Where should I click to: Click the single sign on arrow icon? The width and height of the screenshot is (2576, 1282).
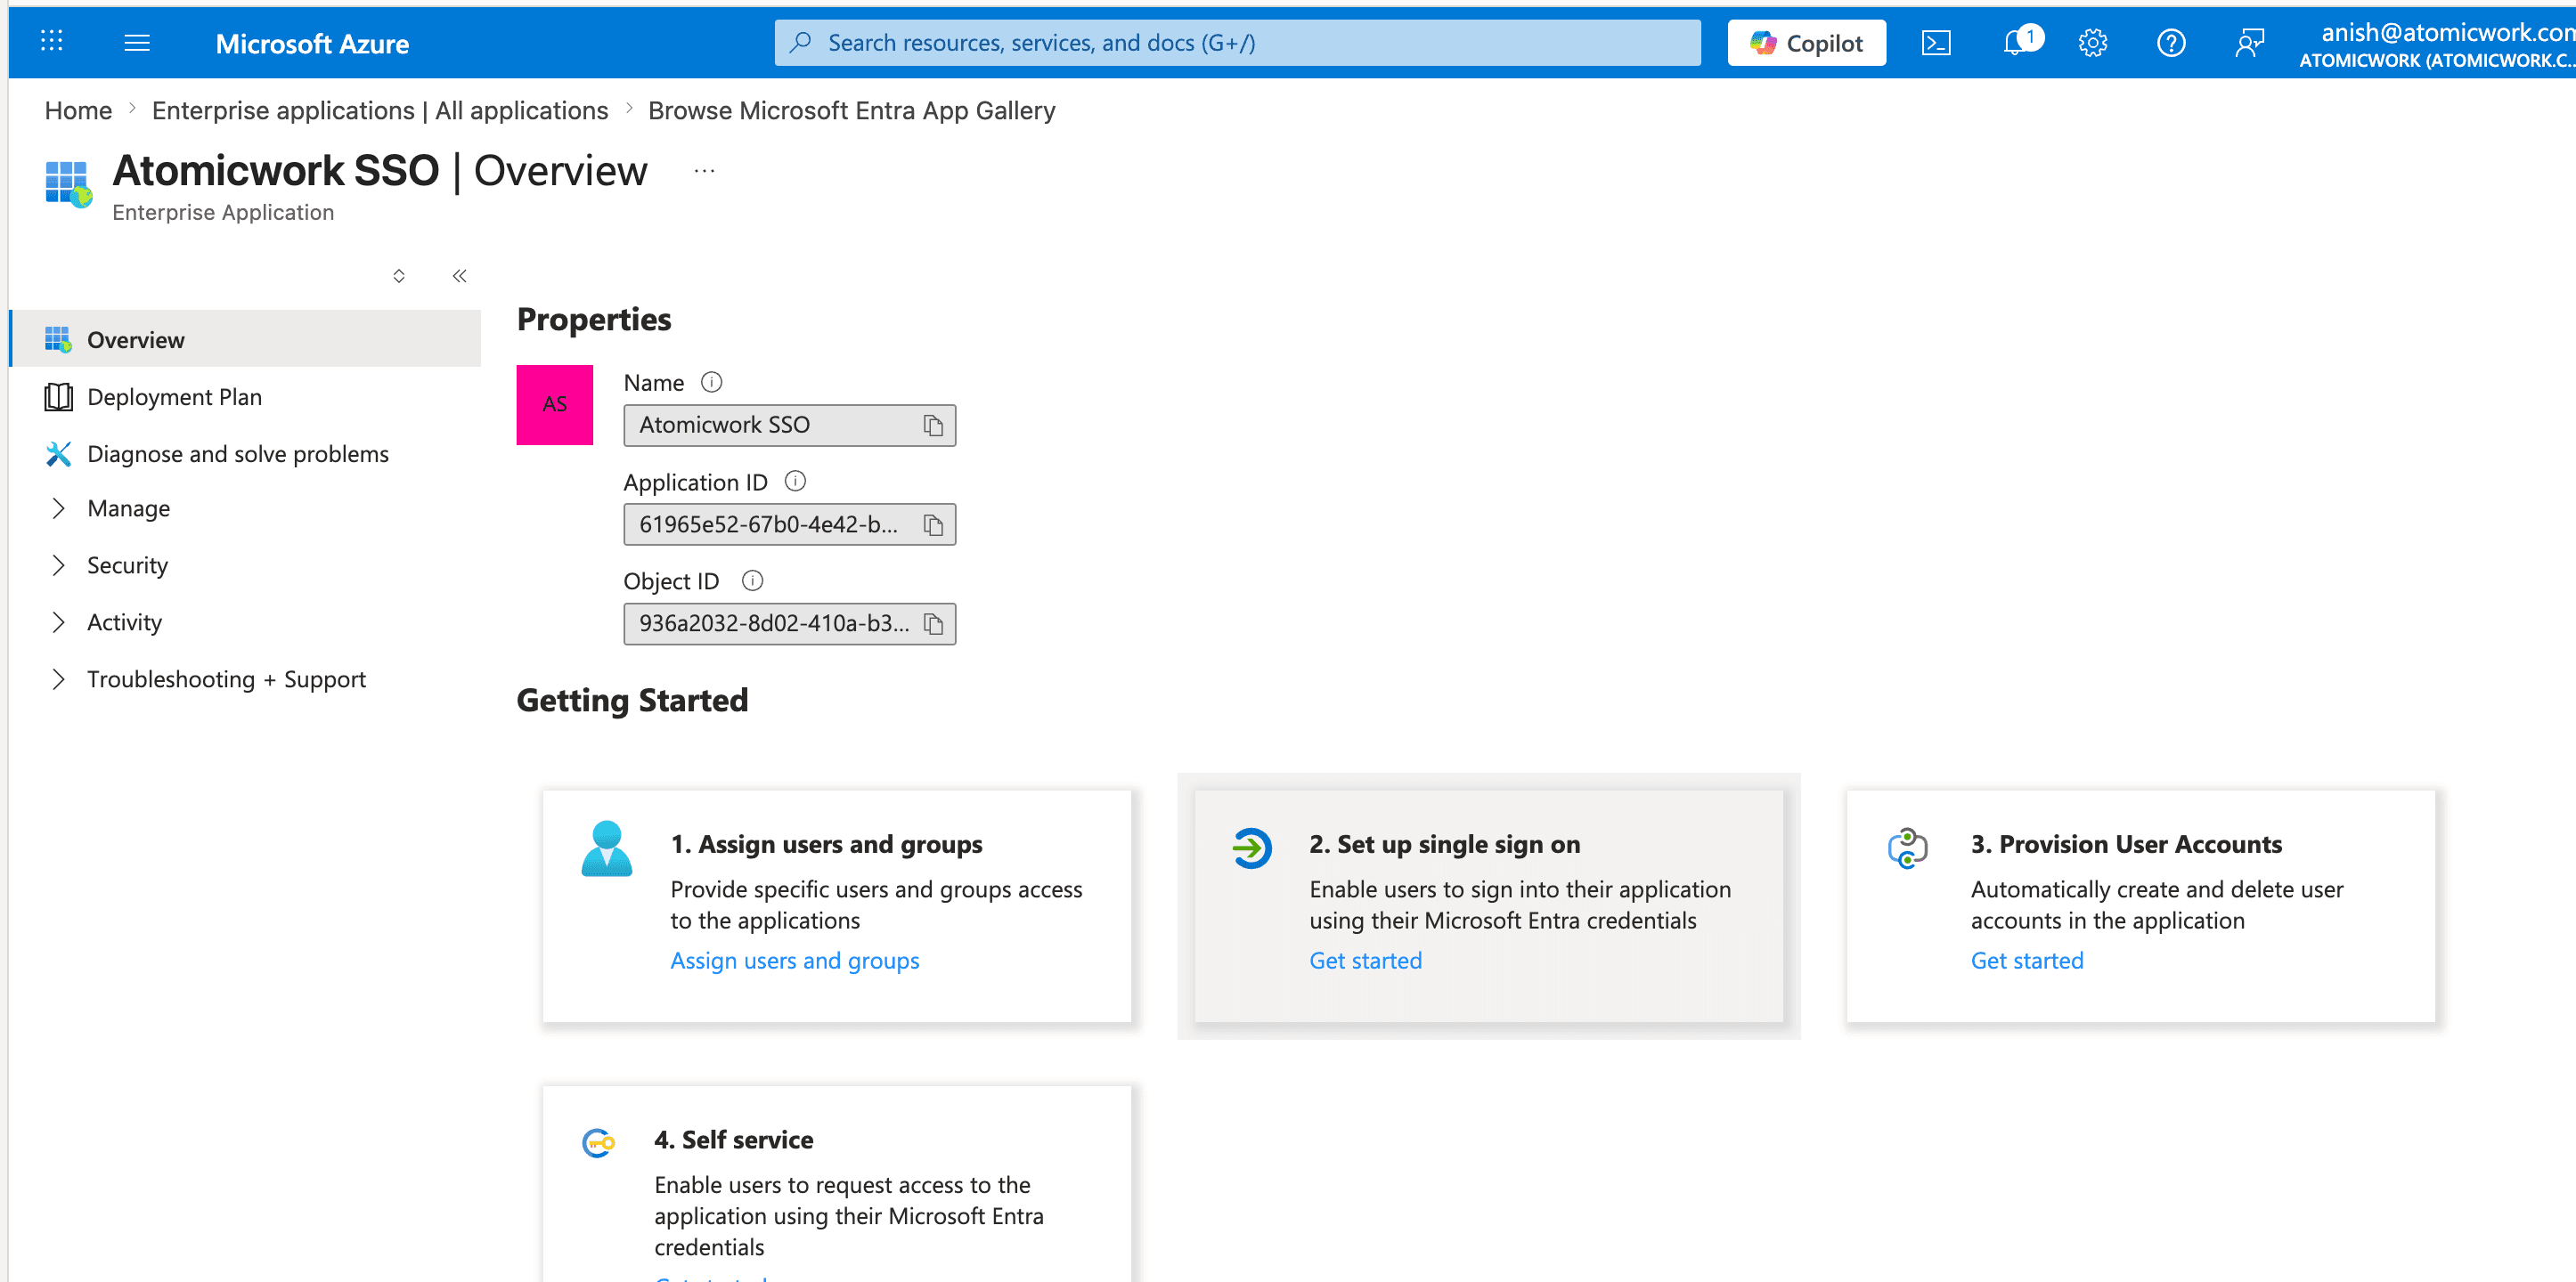coord(1251,848)
